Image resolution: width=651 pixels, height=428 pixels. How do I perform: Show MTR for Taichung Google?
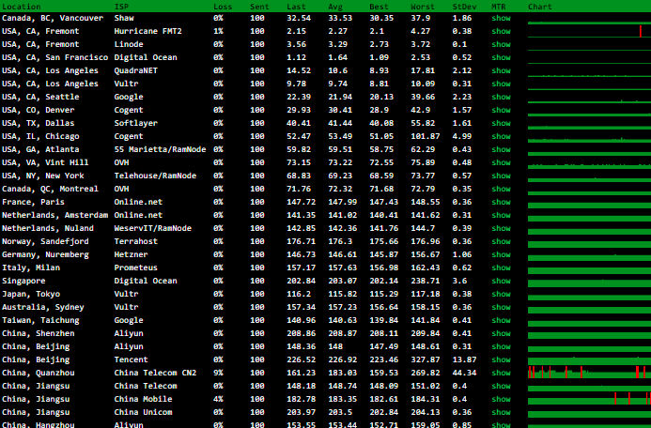click(501, 320)
